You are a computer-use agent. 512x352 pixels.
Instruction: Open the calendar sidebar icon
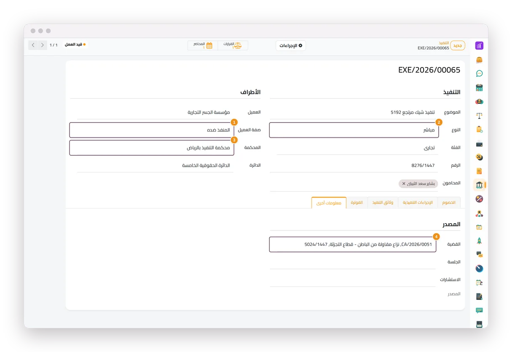click(x=479, y=88)
